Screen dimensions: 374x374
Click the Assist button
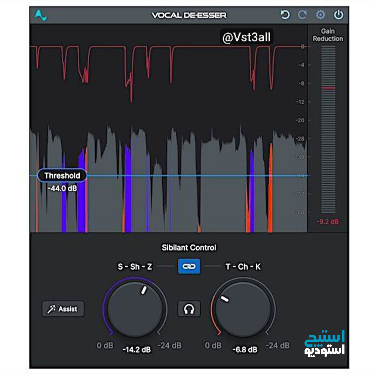coord(63,309)
